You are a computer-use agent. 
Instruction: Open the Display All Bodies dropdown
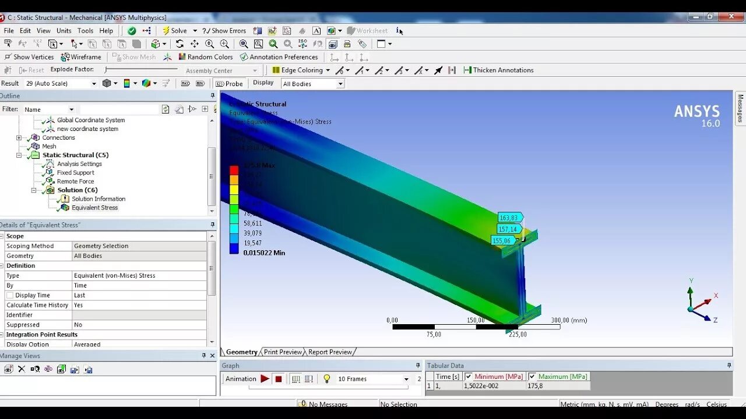[340, 84]
